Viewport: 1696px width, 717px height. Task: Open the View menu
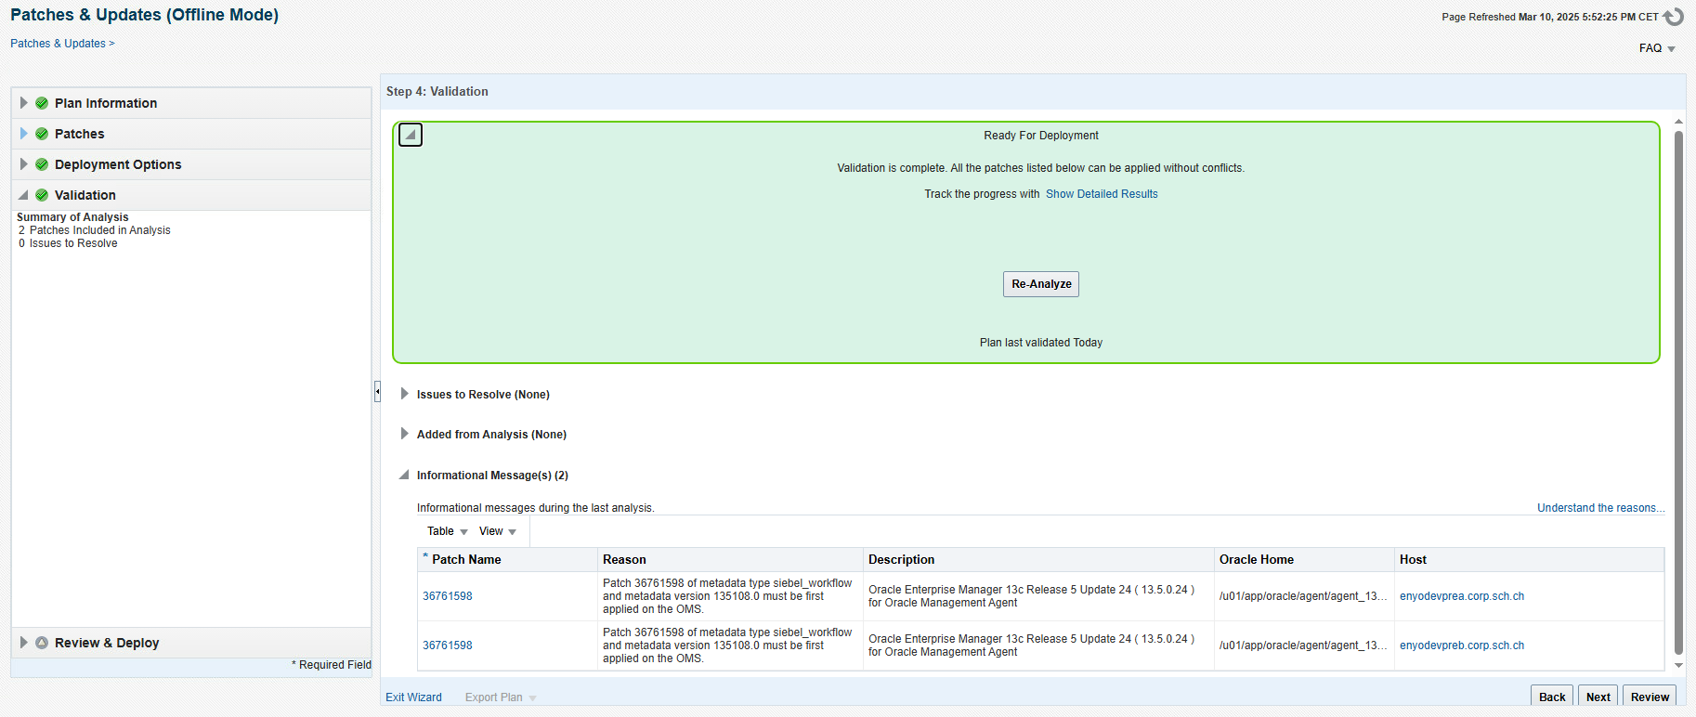497,531
